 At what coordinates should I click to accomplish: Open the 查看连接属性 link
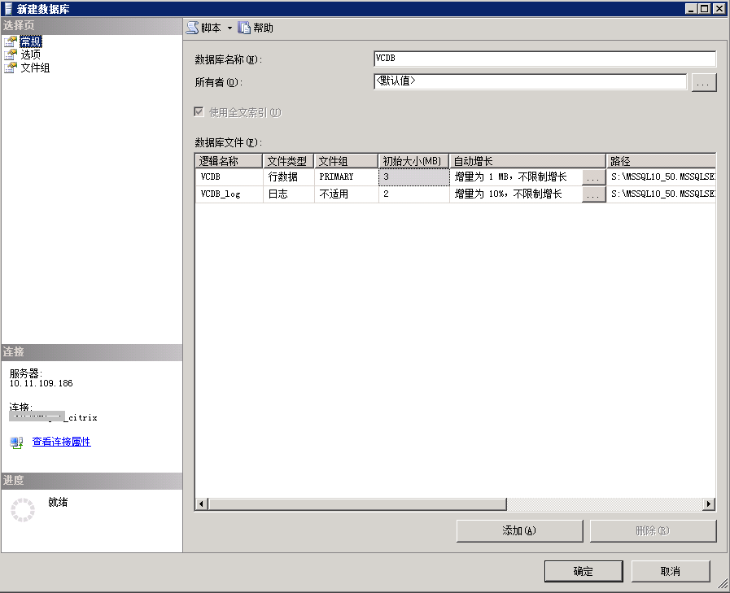click(x=62, y=442)
